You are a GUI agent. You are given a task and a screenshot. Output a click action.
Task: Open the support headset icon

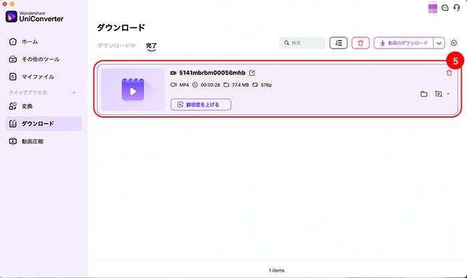coord(456,8)
